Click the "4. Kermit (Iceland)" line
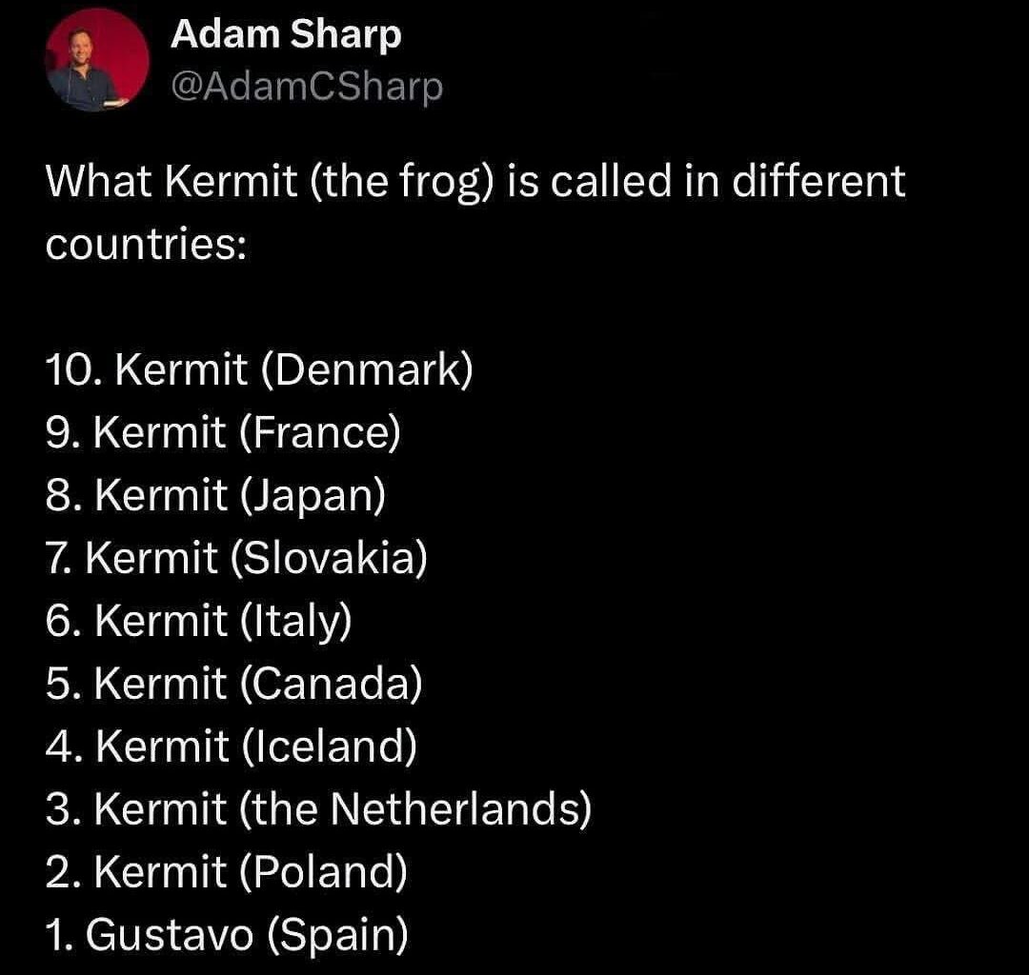The height and width of the screenshot is (975, 1029). pyautogui.click(x=231, y=746)
